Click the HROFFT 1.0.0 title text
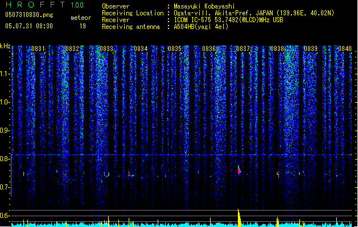This screenshot has height=227, width=358. pyautogui.click(x=44, y=5)
